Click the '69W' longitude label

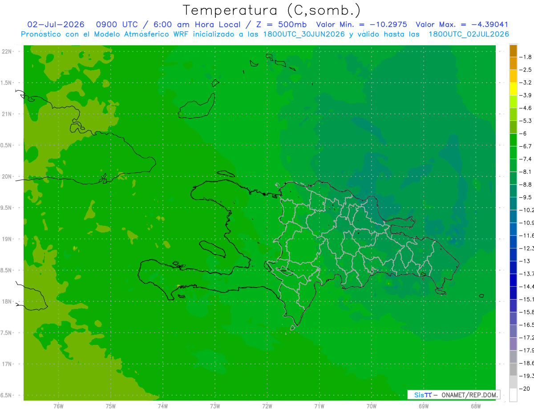(423, 406)
